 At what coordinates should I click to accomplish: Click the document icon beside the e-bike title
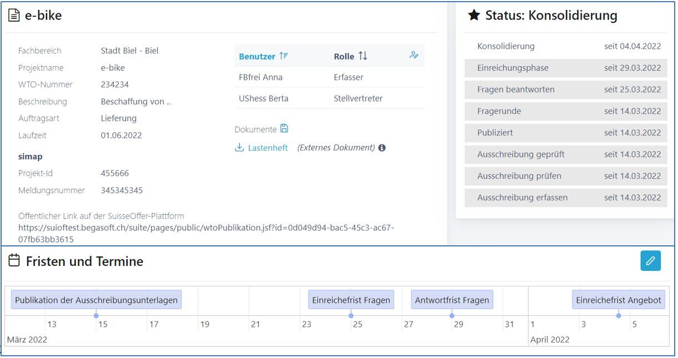pyautogui.click(x=13, y=16)
